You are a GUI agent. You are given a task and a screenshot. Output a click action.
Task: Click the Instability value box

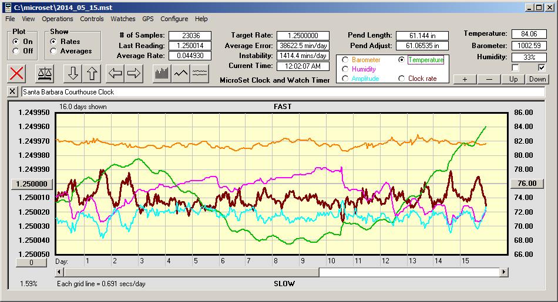303,56
